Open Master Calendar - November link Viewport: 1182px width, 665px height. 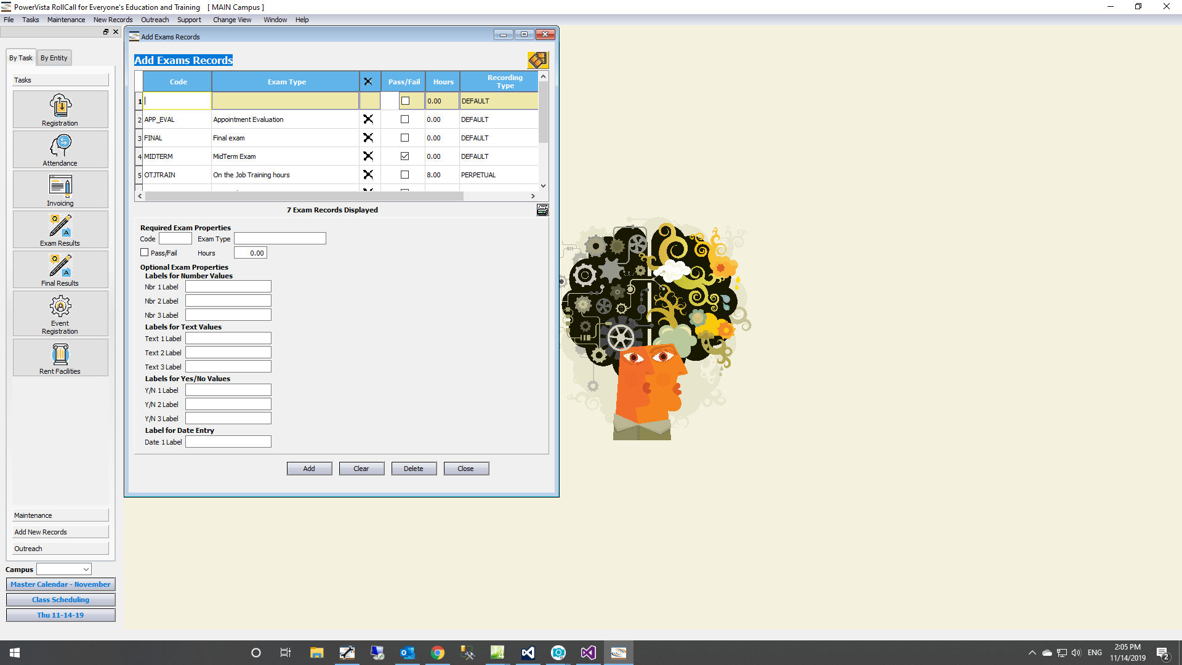pos(60,584)
